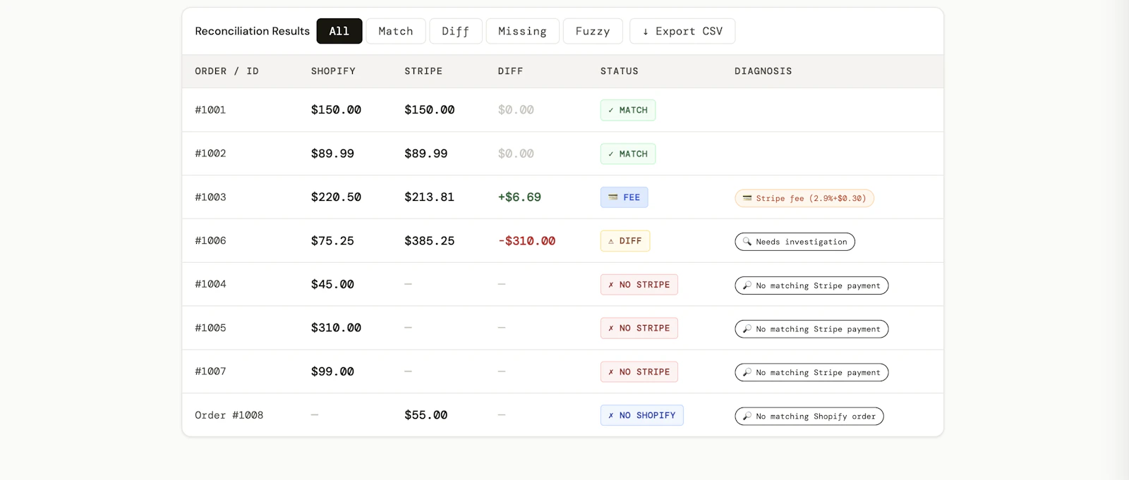
Task: Click the Reconciliation Results title
Action: coord(253,31)
